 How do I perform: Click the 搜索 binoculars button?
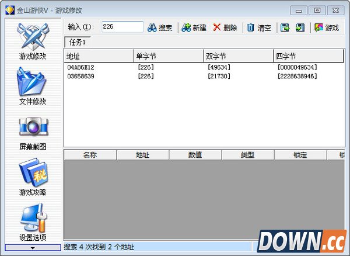click(160, 27)
